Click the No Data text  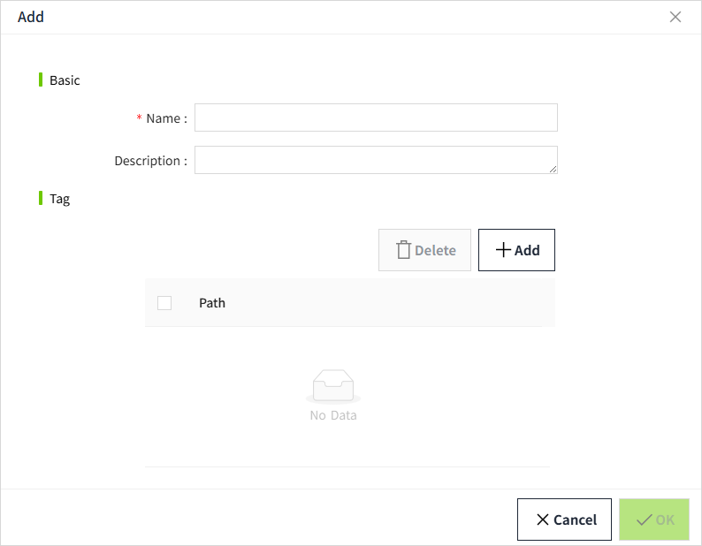point(333,415)
